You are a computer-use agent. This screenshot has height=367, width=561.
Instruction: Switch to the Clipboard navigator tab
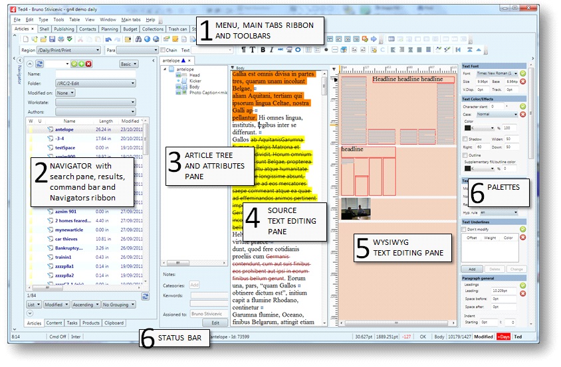click(114, 323)
